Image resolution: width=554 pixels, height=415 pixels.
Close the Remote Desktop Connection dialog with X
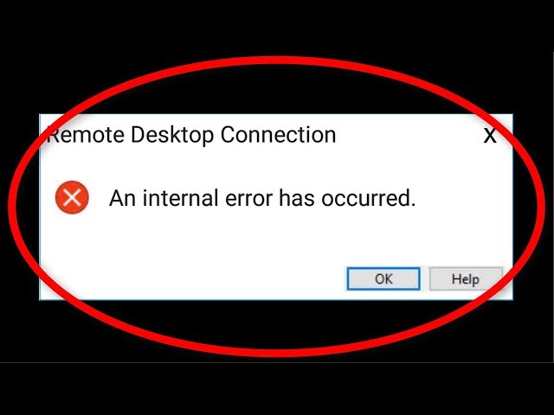490,136
